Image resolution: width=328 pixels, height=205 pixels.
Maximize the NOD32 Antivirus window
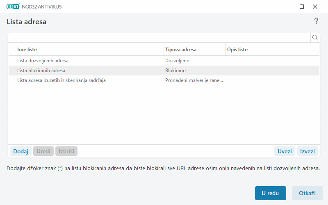pyautogui.click(x=302, y=7)
